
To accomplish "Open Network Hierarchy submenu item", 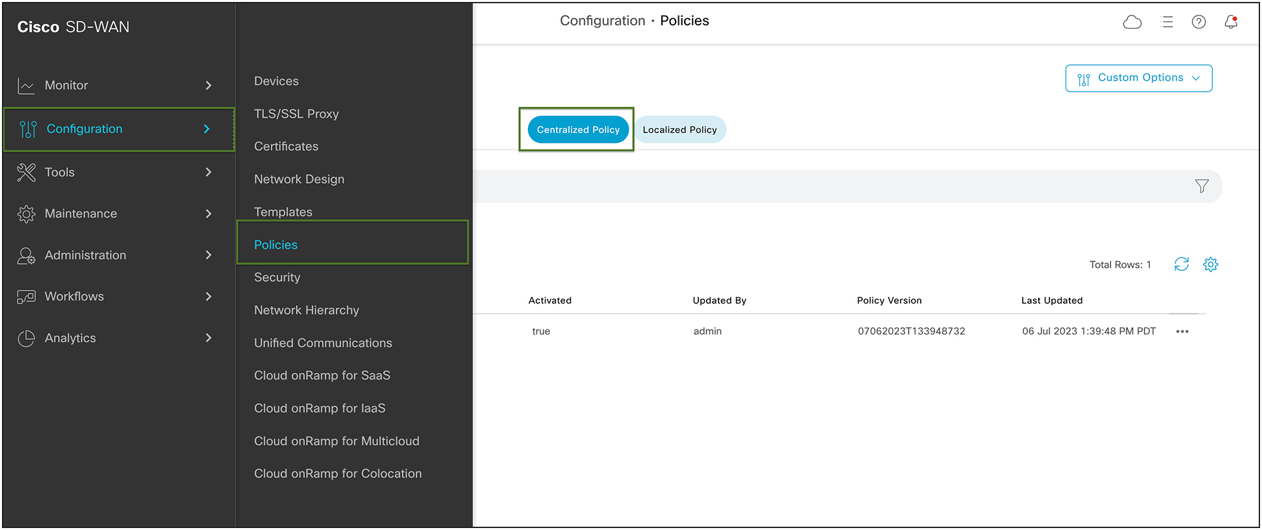I will pyautogui.click(x=306, y=310).
